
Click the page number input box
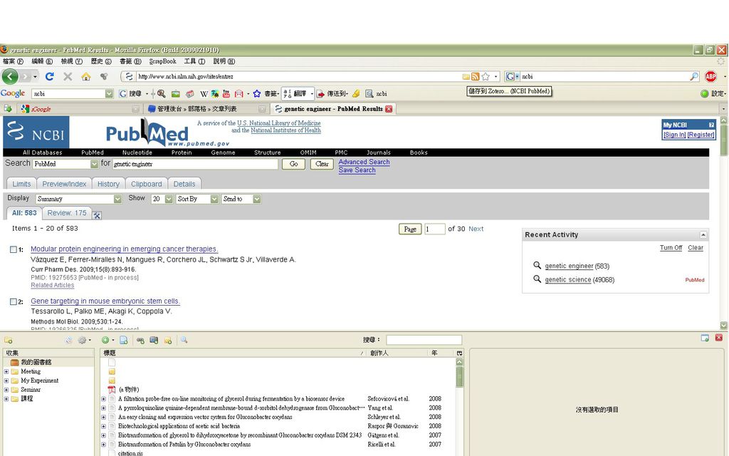435,229
